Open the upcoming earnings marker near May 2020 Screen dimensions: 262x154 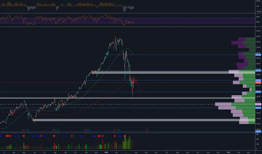147,131
